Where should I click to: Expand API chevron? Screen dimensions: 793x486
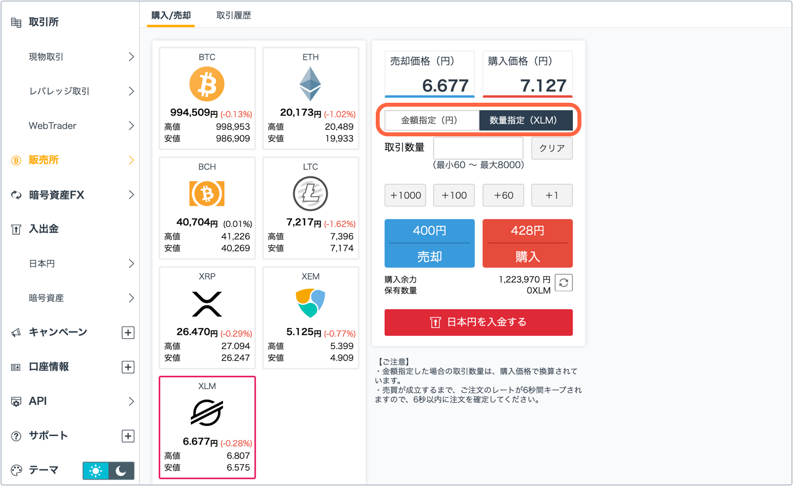[x=131, y=402]
